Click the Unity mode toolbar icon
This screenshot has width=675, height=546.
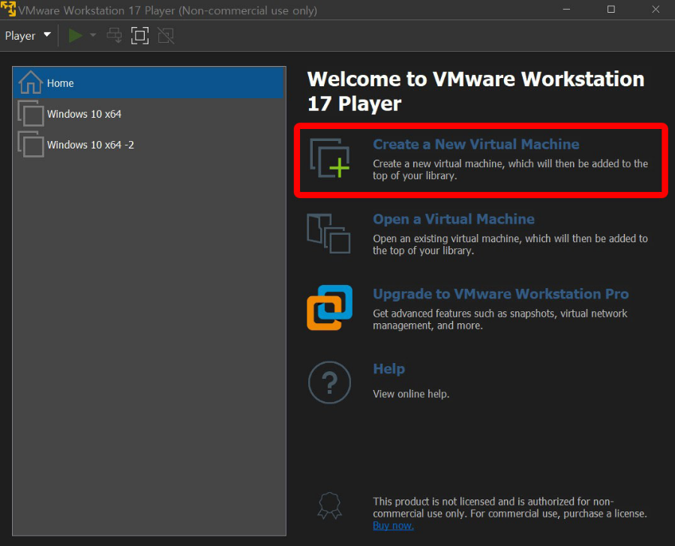point(166,36)
